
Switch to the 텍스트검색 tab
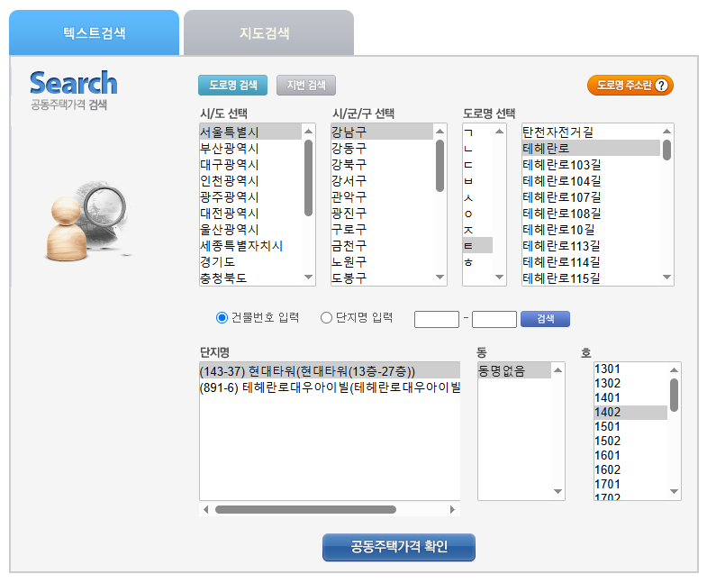click(95, 32)
